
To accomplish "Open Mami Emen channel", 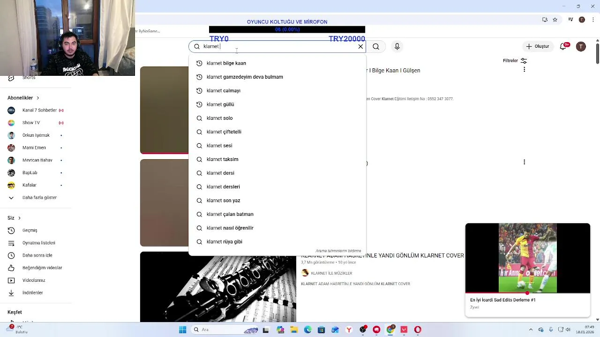I will click(36, 148).
